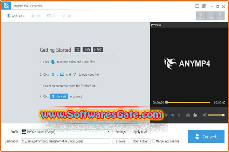Toggle AMD acceleration
The width and height of the screenshot is (229, 152).
pyautogui.click(x=220, y=16)
